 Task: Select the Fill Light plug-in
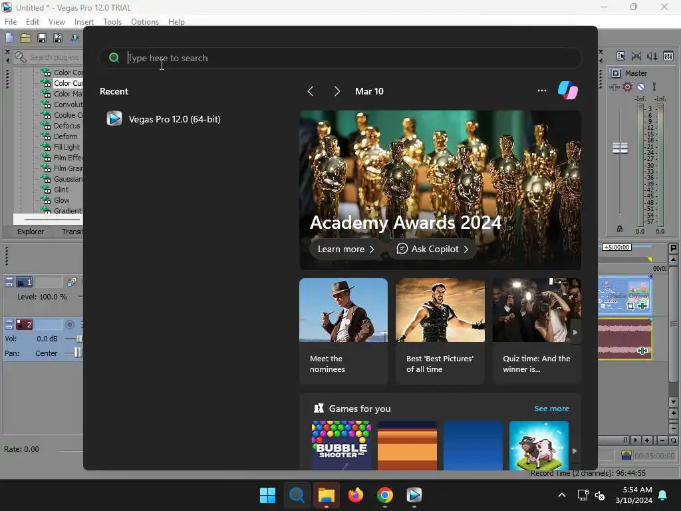click(67, 147)
